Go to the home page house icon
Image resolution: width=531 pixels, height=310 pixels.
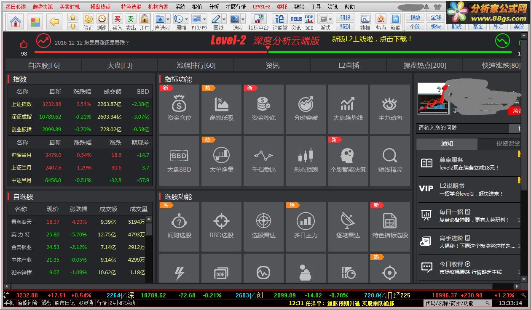click(15, 21)
